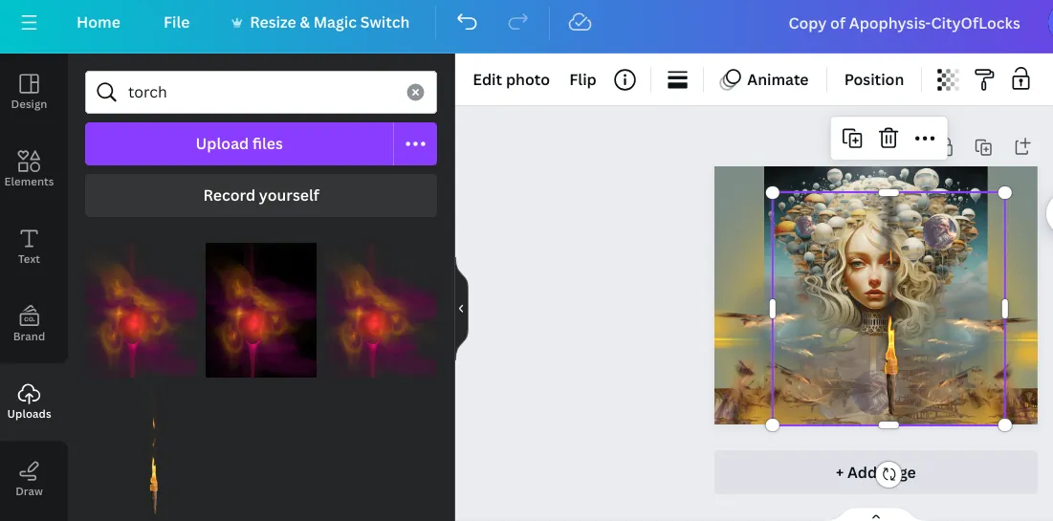Click the Upload files button
This screenshot has width=1053, height=521.
point(239,143)
